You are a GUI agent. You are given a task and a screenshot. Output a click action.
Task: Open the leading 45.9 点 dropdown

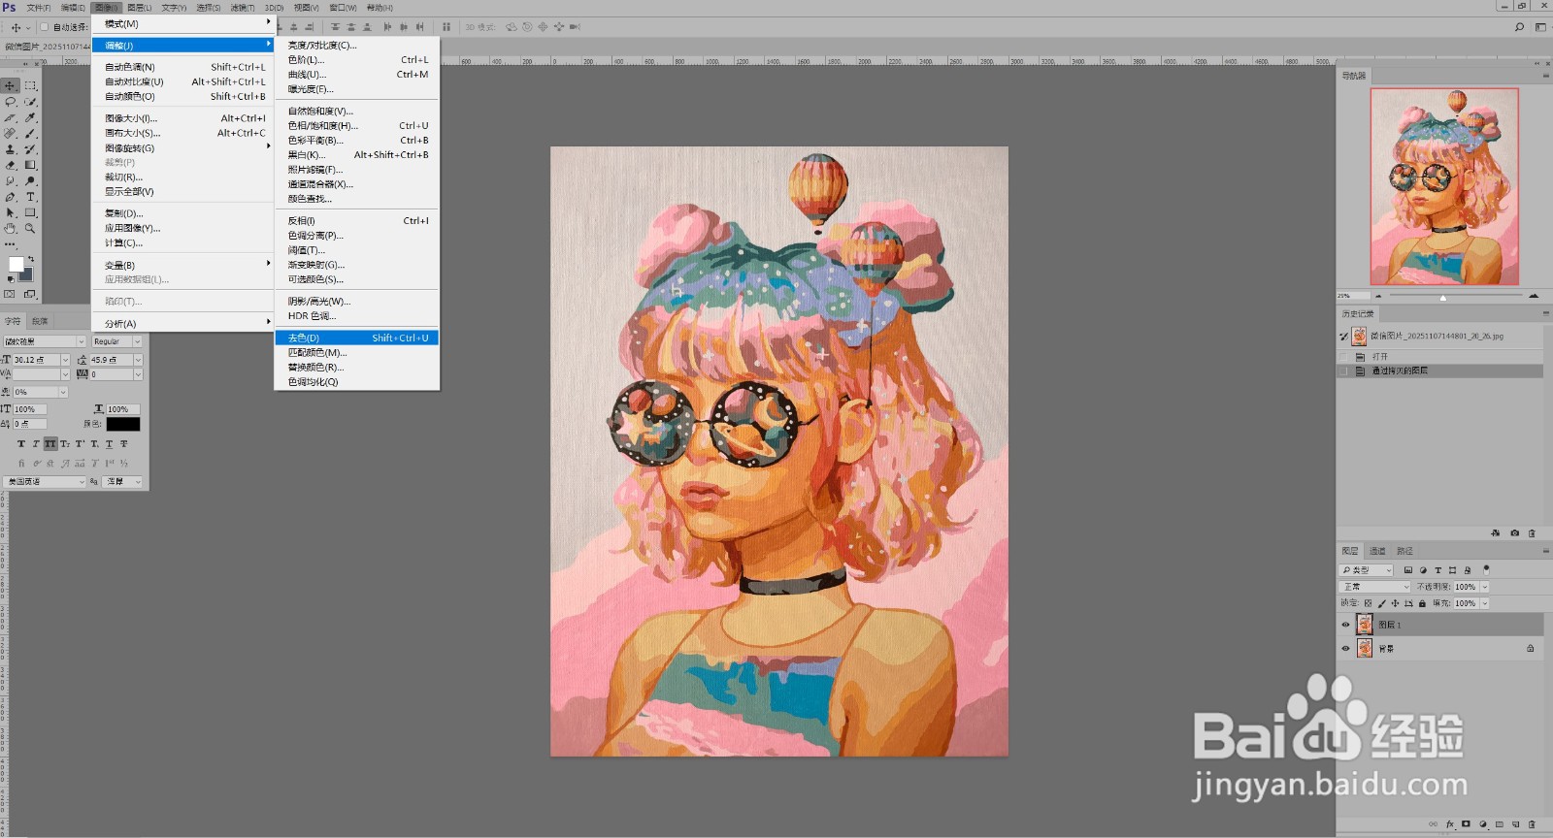click(138, 360)
